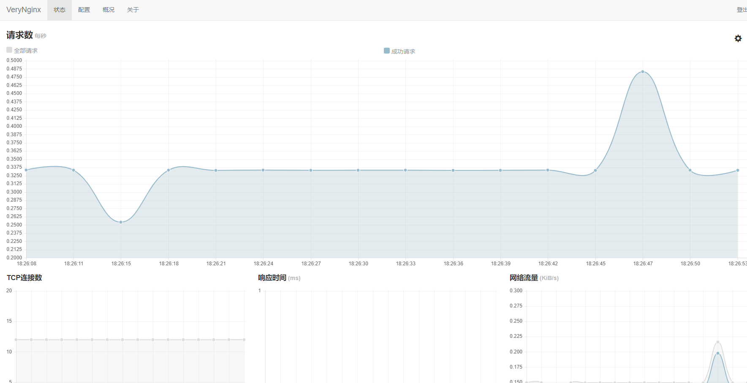Click the requests data point at 18:26:18
The height and width of the screenshot is (383, 747).
168,170
